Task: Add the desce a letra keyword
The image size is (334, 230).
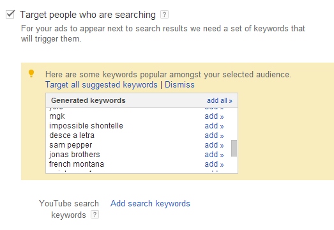Action: 214,135
